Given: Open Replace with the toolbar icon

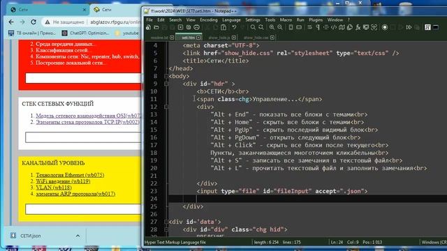Looking at the screenshot, I should [x=261, y=27].
